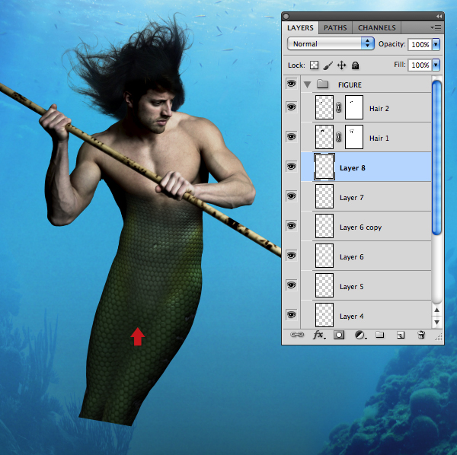Select the 'Layer 5' name text

351,287
